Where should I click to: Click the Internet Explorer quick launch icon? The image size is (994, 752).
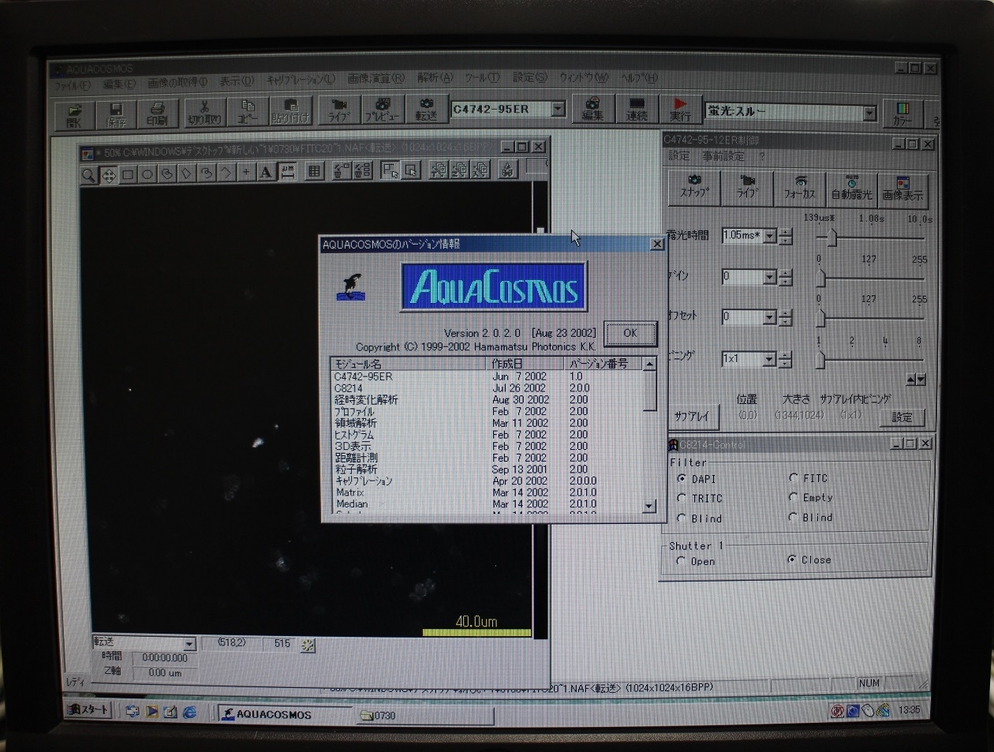190,712
